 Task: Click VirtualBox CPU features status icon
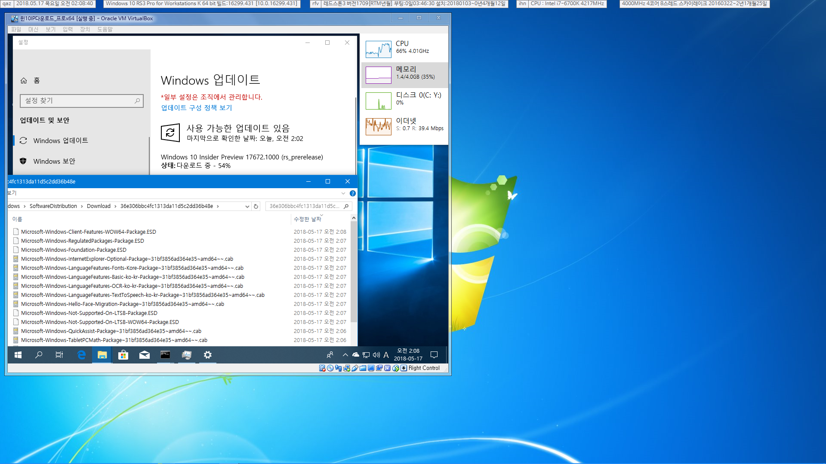pyautogui.click(x=388, y=368)
